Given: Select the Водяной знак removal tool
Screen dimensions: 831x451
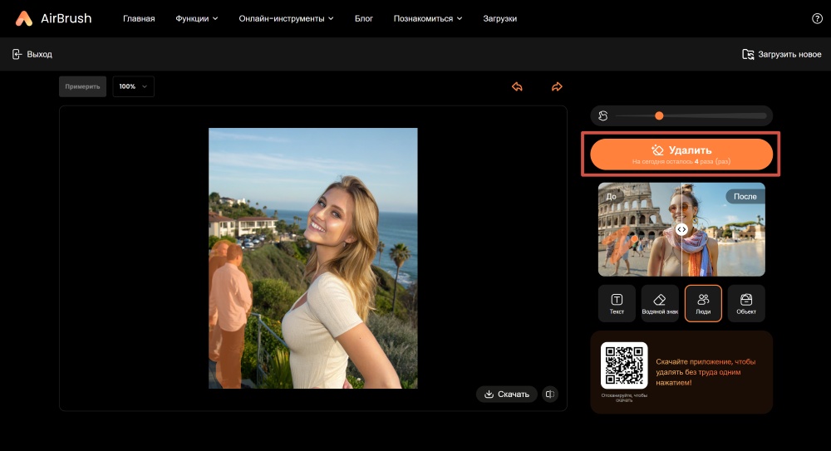Looking at the screenshot, I should (x=660, y=303).
